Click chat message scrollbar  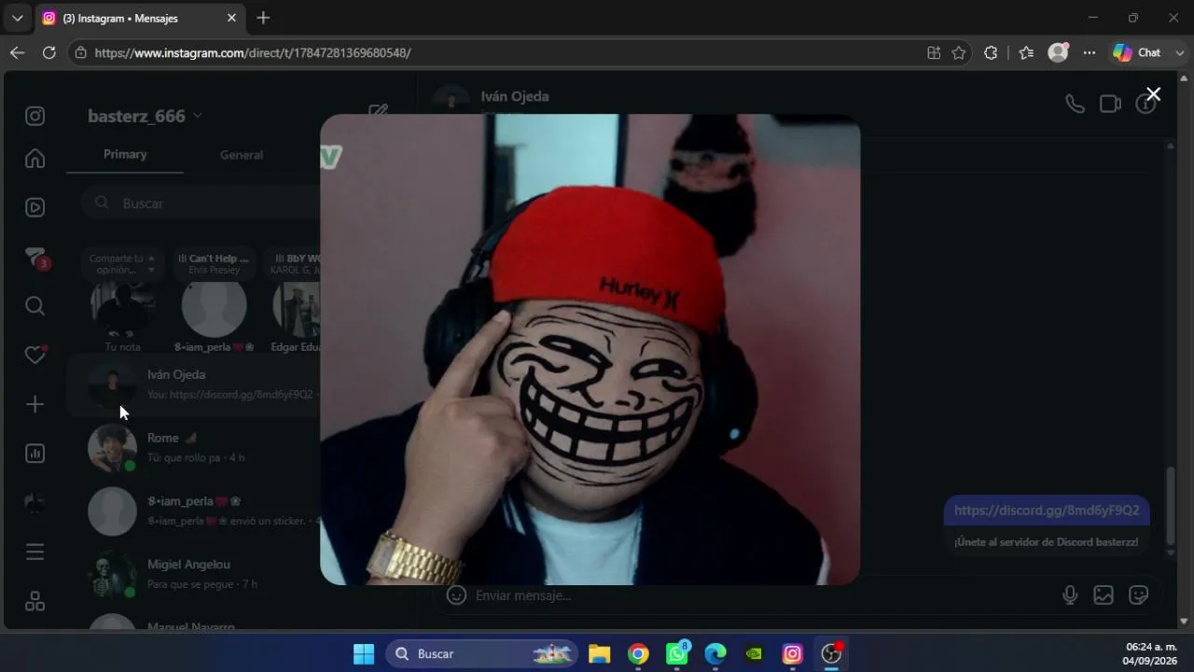pyautogui.click(x=1172, y=506)
